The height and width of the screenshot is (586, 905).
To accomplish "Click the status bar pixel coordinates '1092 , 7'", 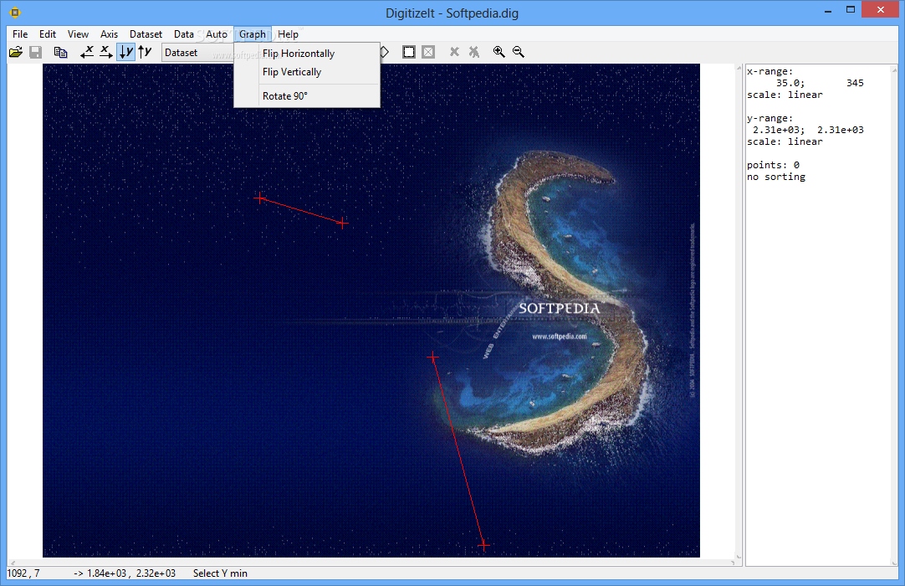I will 23,573.
